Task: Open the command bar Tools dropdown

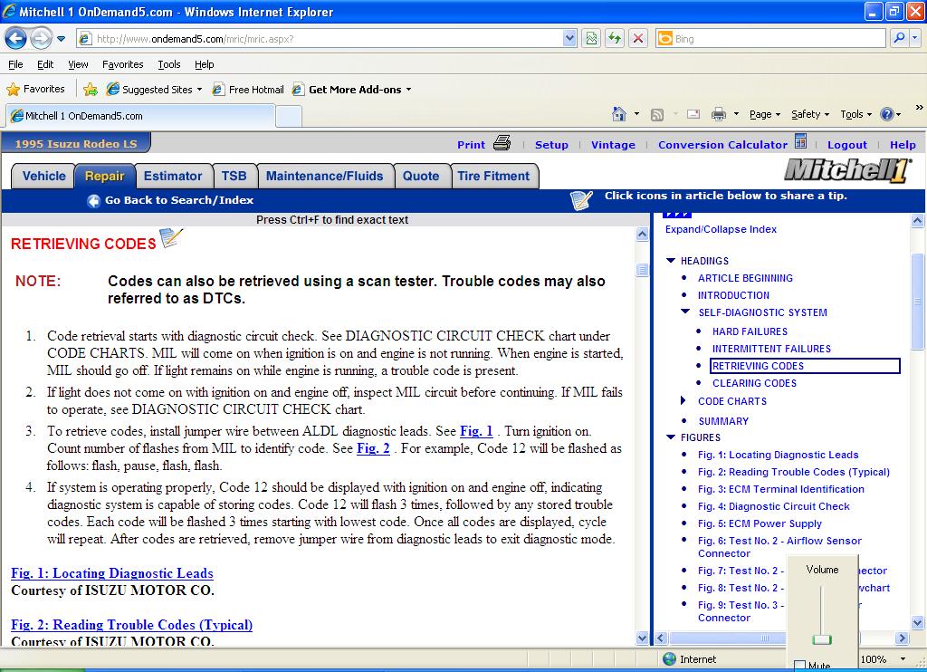Action: click(x=855, y=114)
